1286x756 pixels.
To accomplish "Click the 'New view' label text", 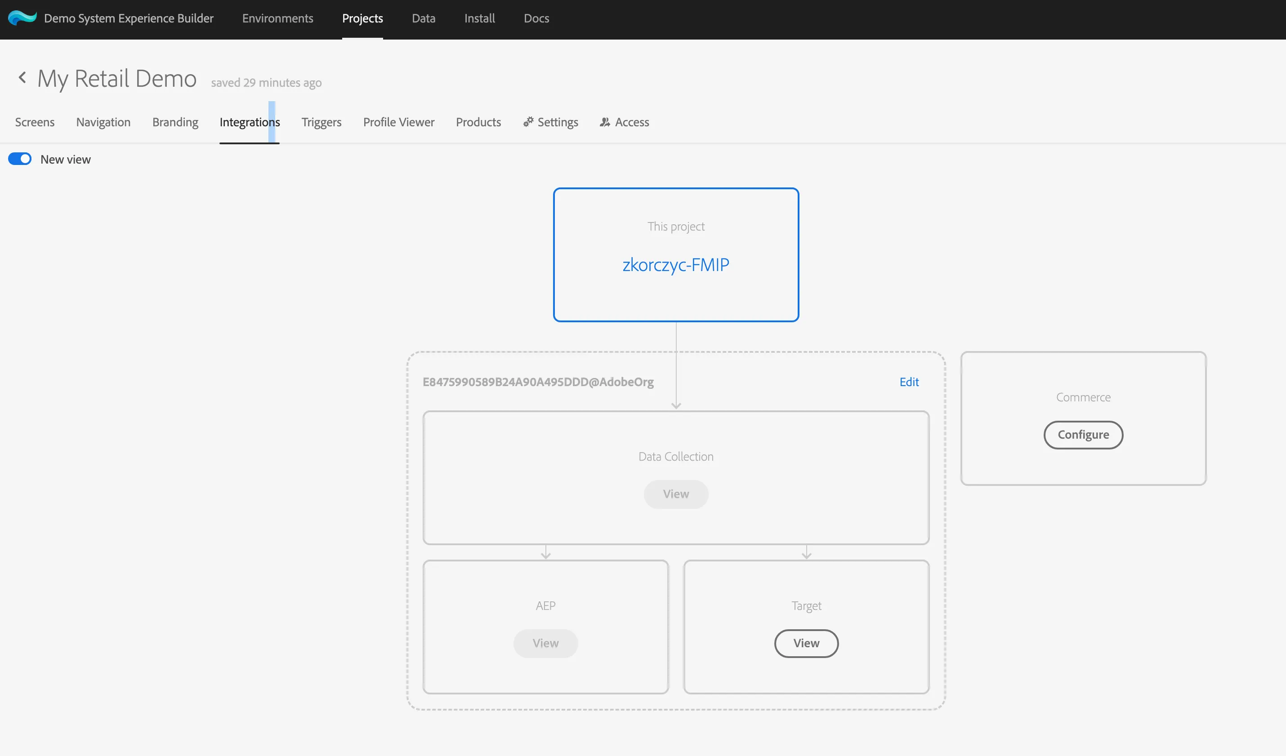I will [x=65, y=159].
